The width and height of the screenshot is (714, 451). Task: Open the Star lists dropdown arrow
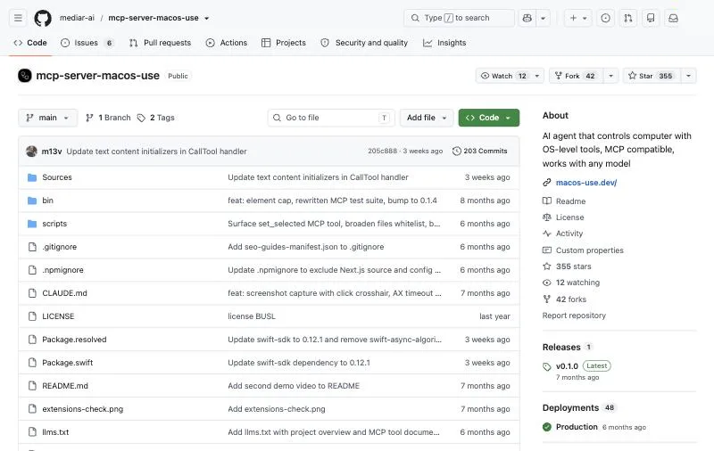tap(688, 76)
